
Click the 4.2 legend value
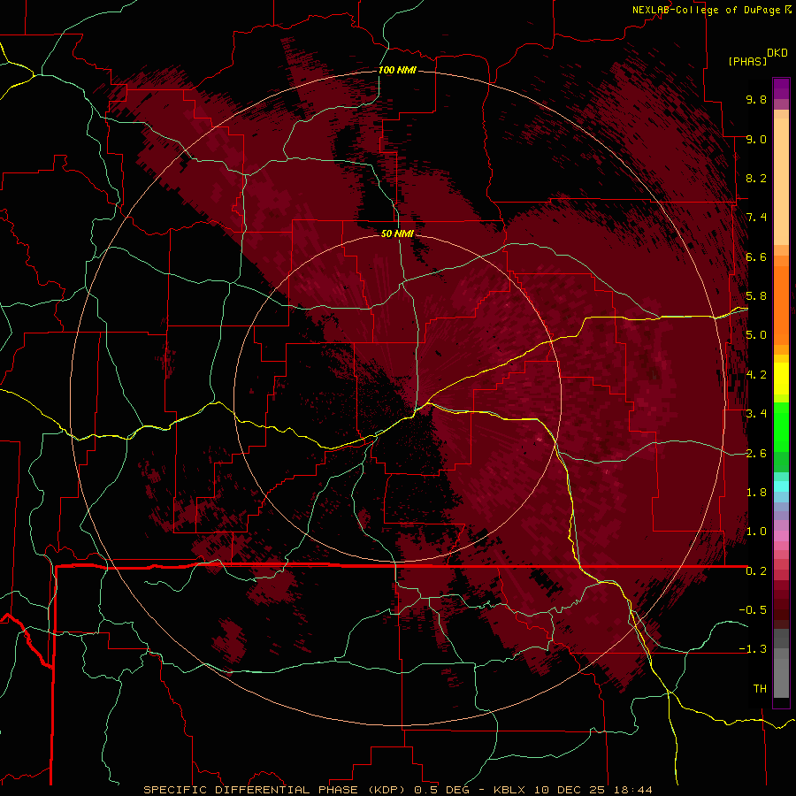tap(756, 375)
